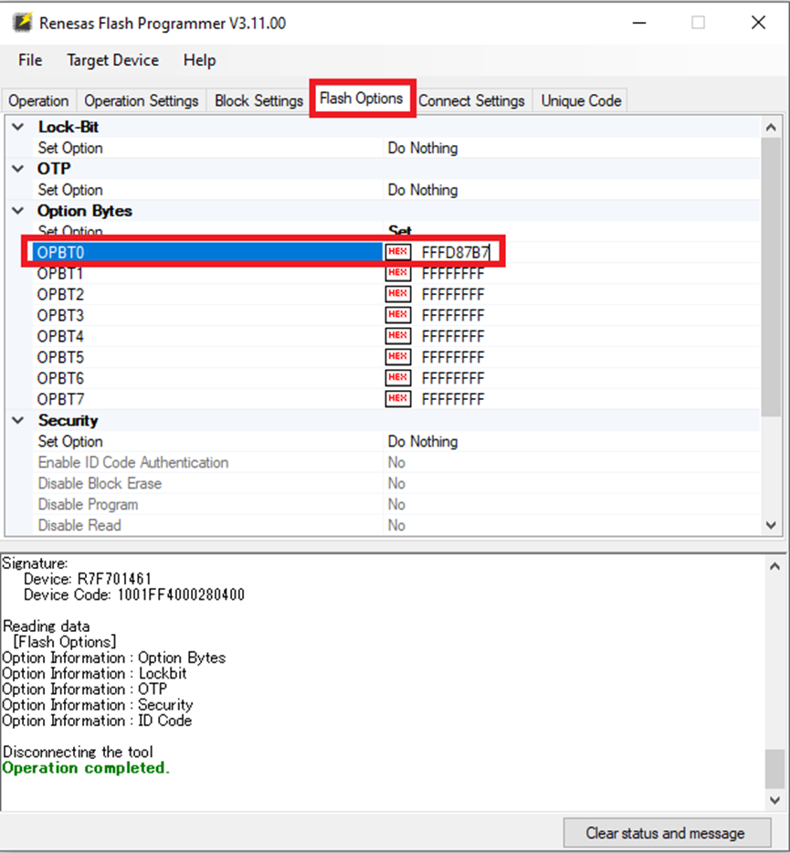The height and width of the screenshot is (853, 790).
Task: Click the Renesas Flash Programmer title icon
Action: tap(22, 23)
